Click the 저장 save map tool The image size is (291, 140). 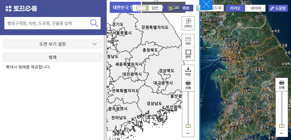click(188, 71)
